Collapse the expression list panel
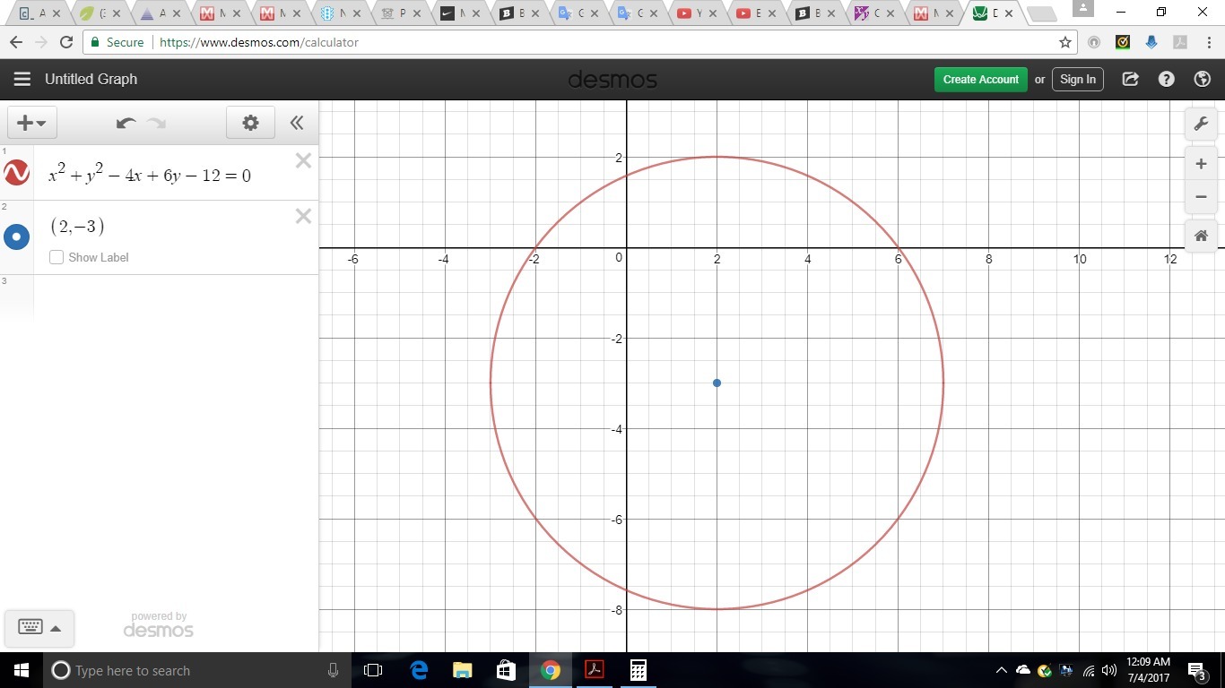This screenshot has height=688, width=1225. (297, 123)
